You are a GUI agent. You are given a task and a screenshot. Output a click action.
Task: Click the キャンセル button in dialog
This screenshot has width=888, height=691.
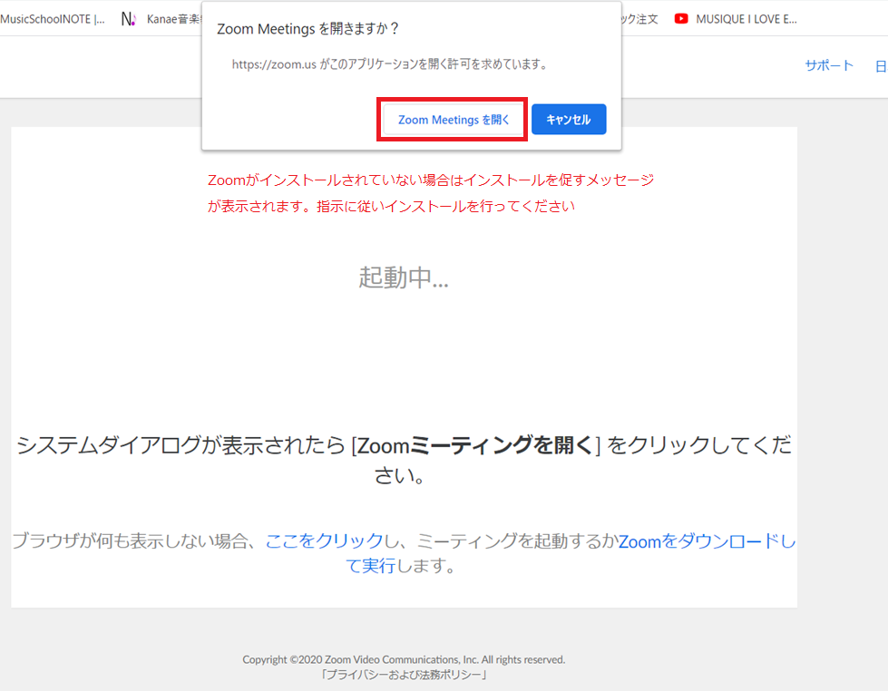click(x=569, y=120)
